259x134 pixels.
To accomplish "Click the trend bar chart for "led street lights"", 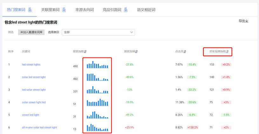I will 98,65.
